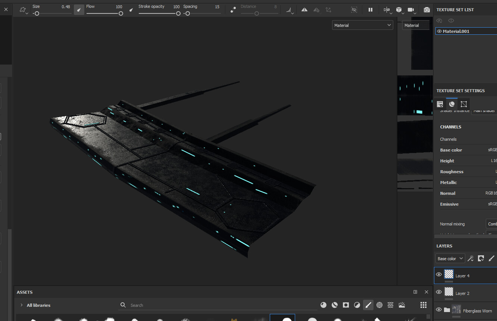Viewport: 497px width, 321px height.
Task: Filter assets by brushes using brush icon
Action: [x=368, y=305]
